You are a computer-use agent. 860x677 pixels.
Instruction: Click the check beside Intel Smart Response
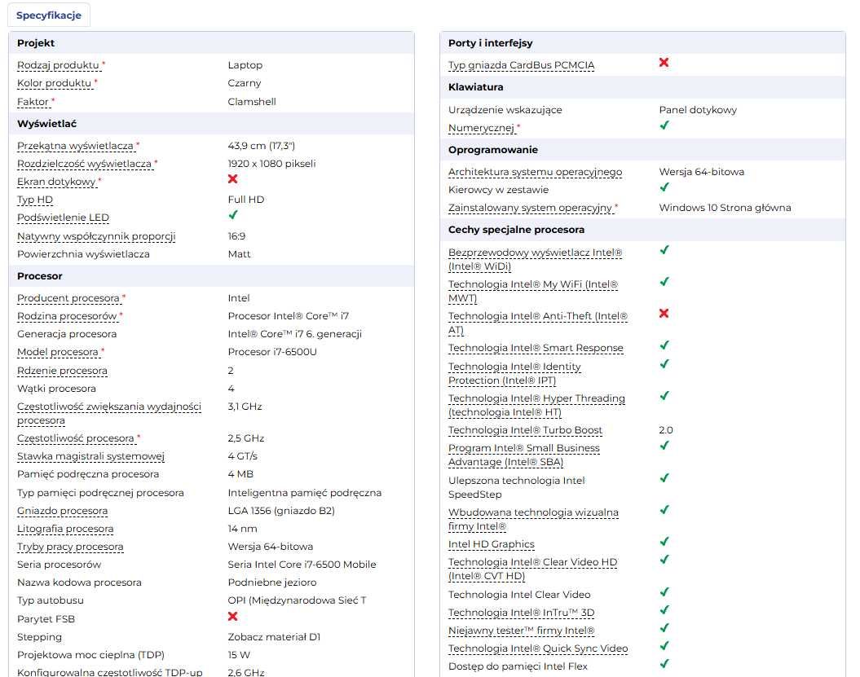tap(664, 345)
